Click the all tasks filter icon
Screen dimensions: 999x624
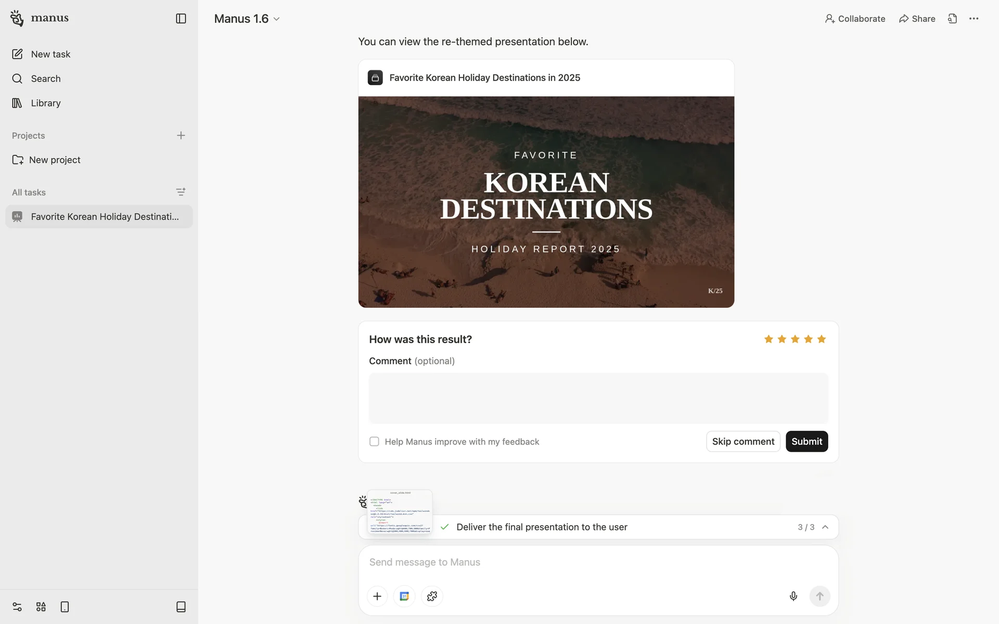[181, 192]
